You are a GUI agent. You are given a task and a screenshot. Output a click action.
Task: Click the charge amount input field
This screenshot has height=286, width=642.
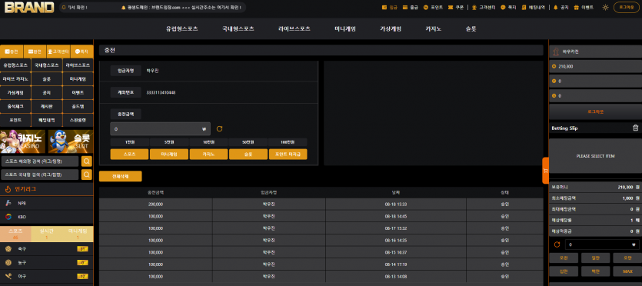161,129
